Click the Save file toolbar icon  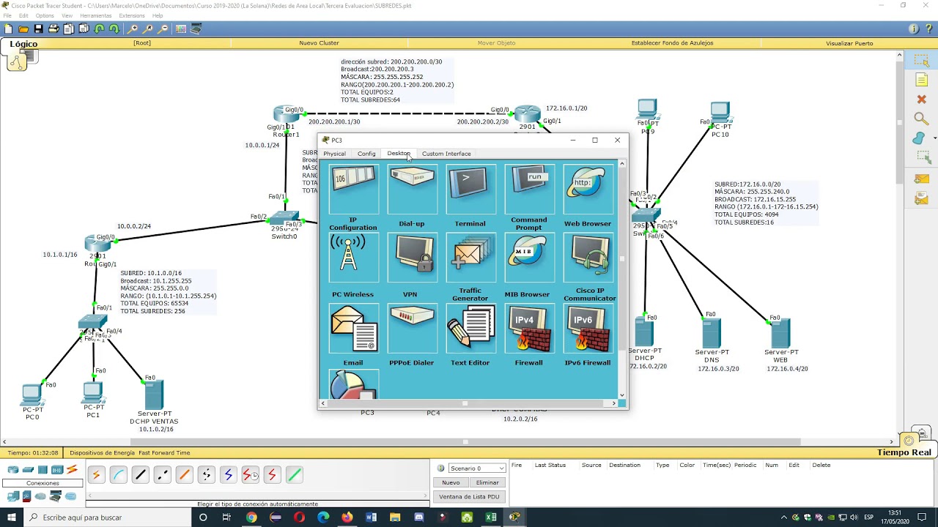coord(38,29)
